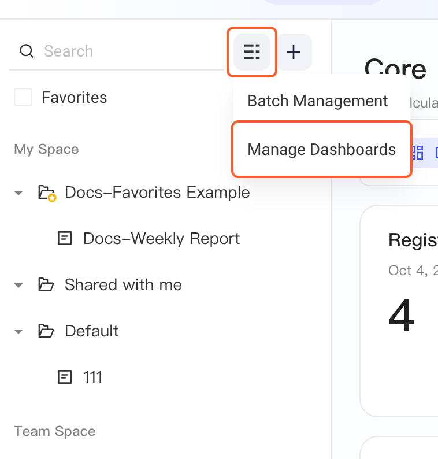Open the list management menu icon
Screen dimensions: 438x459
click(252, 52)
